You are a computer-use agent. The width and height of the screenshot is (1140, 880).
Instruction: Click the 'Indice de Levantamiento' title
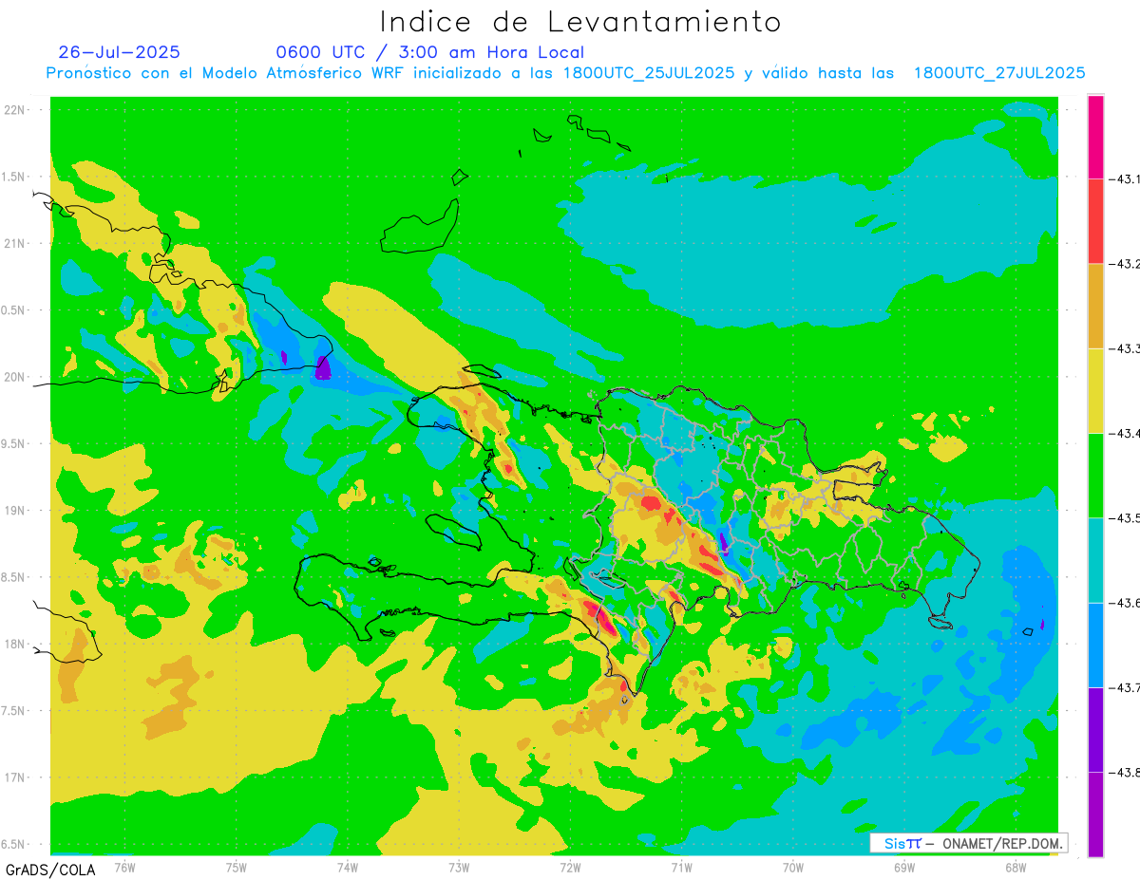click(x=580, y=21)
